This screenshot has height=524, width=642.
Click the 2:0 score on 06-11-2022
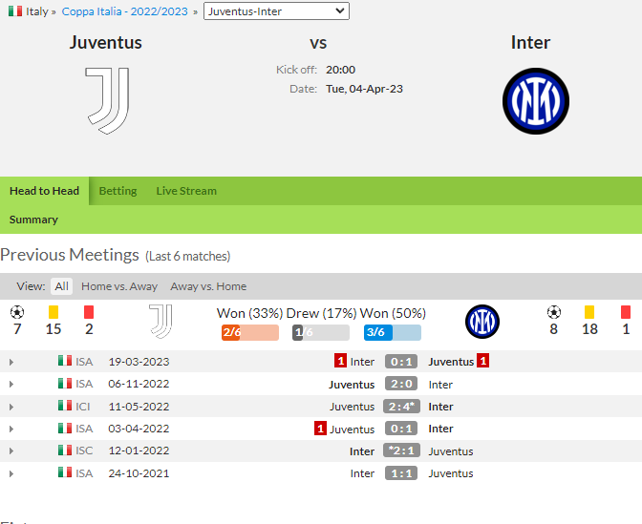pos(401,385)
